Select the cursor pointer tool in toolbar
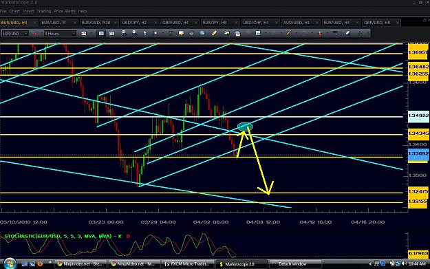 [x=144, y=33]
